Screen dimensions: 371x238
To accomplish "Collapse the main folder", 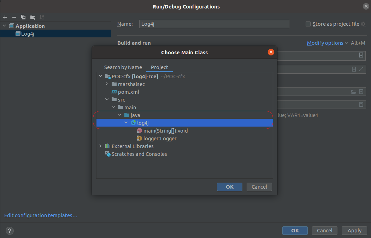I will pos(113,107).
